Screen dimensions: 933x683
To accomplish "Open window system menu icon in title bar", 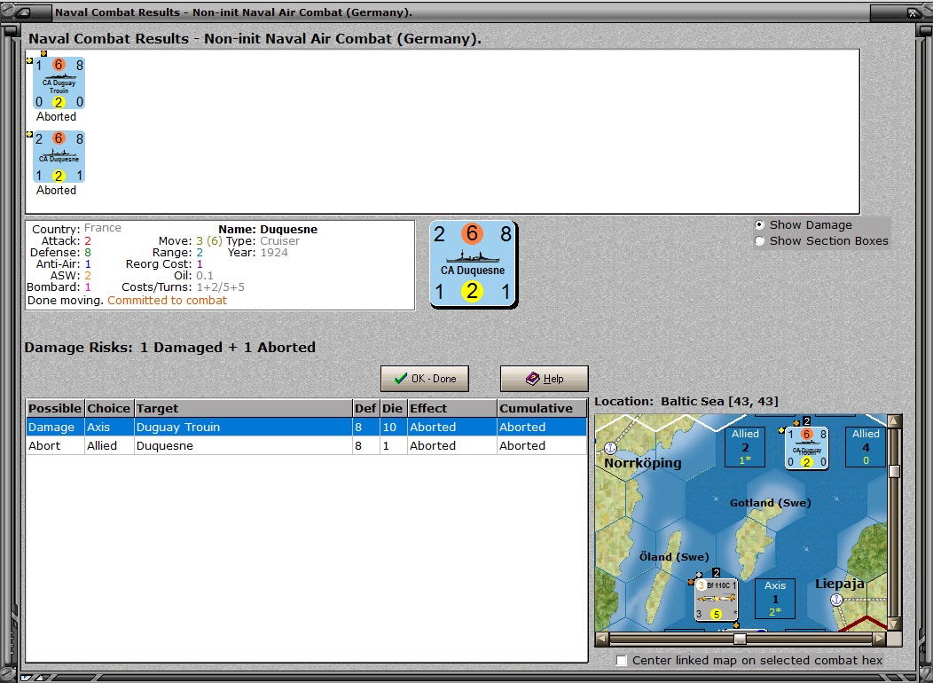I will tap(25, 12).
